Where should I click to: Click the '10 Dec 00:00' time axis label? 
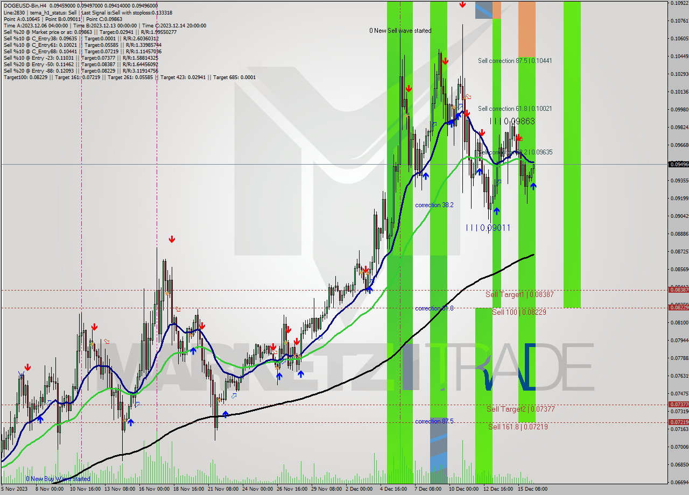463,490
